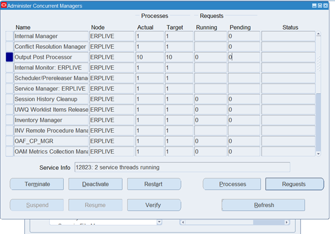The width and height of the screenshot is (335, 234).
Task: Restart the selected manager
Action: tap(154, 184)
